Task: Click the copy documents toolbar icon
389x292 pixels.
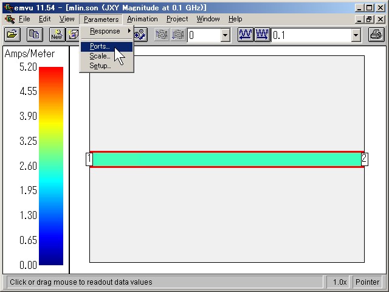Action: click(35, 35)
